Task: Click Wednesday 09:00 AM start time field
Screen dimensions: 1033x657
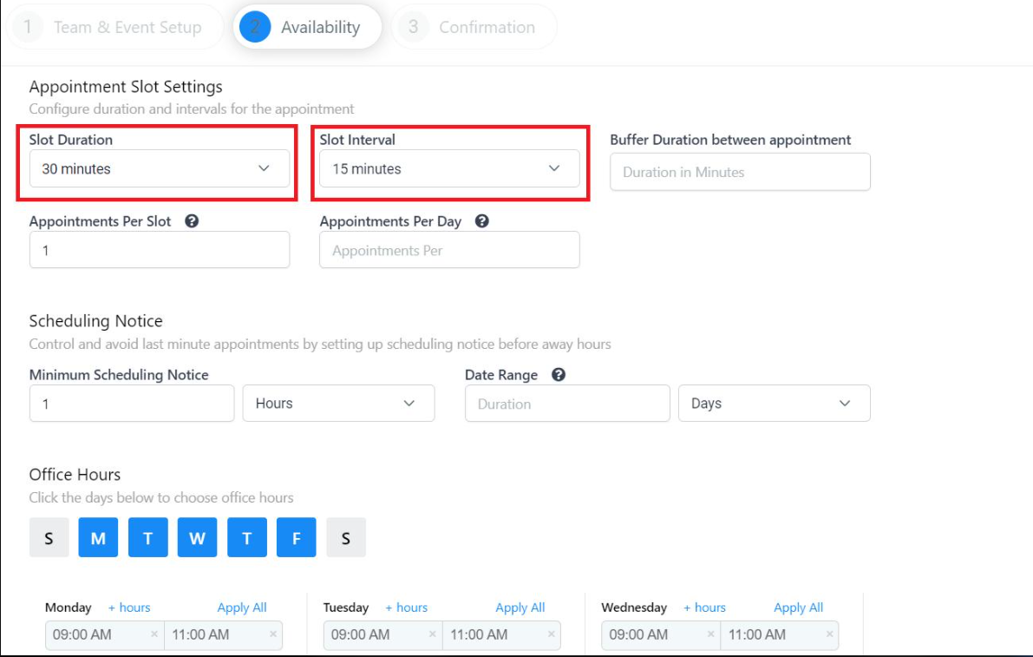Action: (x=661, y=635)
